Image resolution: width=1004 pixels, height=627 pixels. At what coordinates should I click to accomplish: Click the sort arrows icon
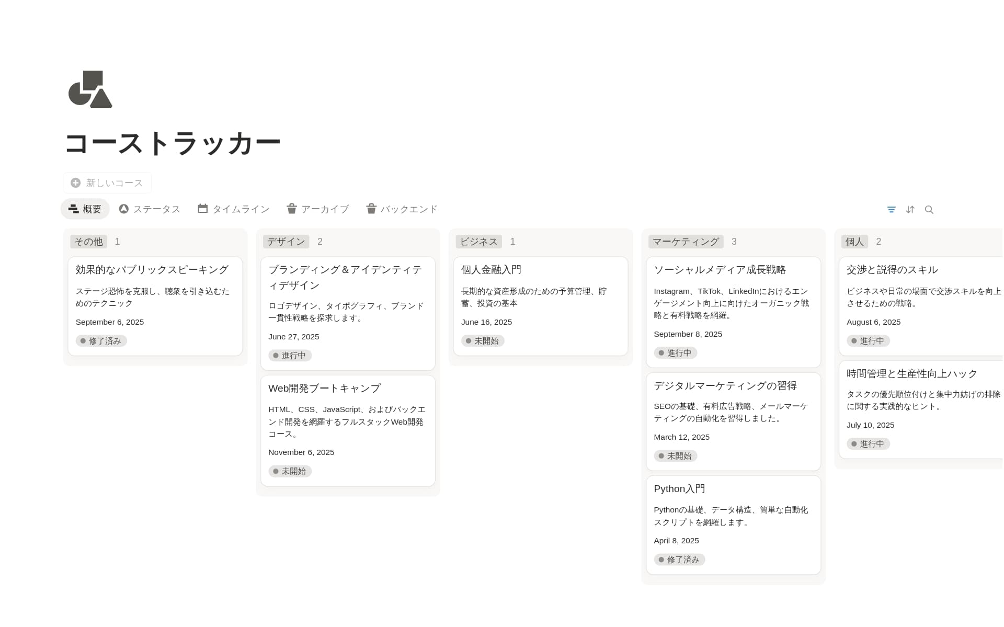tap(910, 209)
